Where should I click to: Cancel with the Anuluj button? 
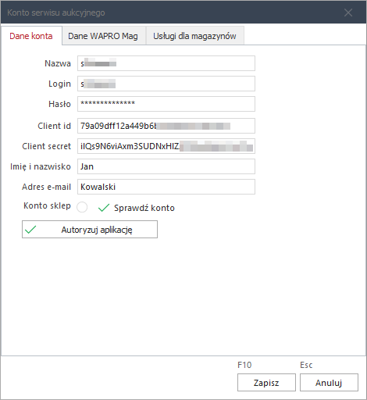click(x=329, y=383)
